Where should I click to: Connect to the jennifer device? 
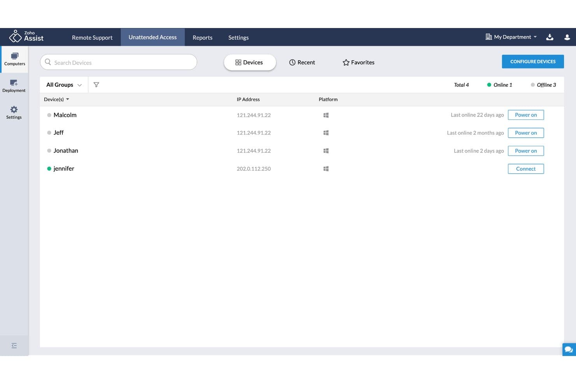pos(526,168)
